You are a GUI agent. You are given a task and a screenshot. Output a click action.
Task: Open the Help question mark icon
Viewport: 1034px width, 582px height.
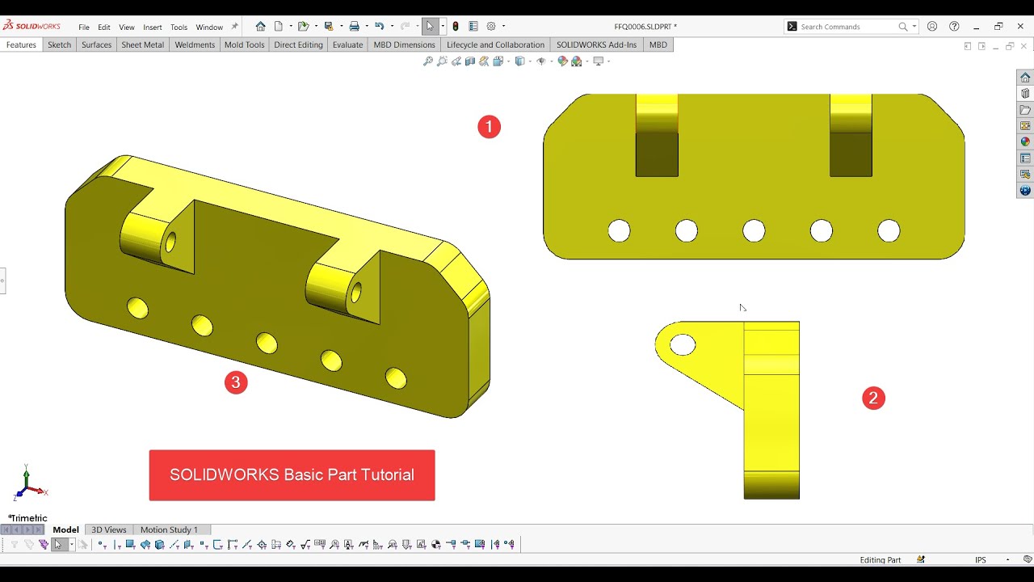point(954,27)
